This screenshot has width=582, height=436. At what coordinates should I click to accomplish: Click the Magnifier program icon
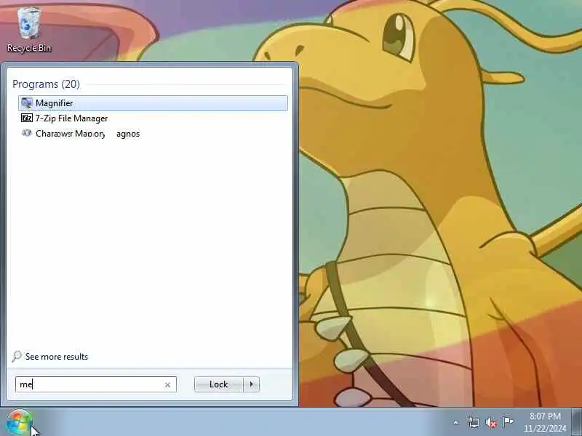(x=27, y=103)
